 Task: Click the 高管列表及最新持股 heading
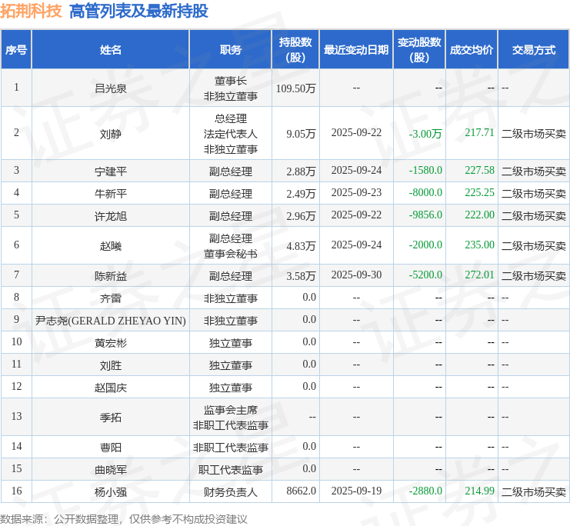(138, 11)
